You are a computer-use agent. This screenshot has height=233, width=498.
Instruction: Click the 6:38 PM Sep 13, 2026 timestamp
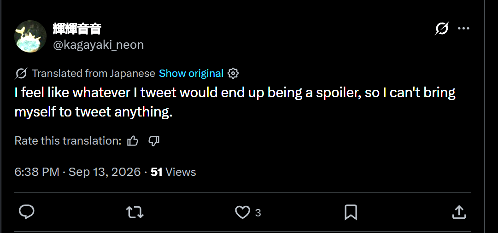[x=77, y=172]
